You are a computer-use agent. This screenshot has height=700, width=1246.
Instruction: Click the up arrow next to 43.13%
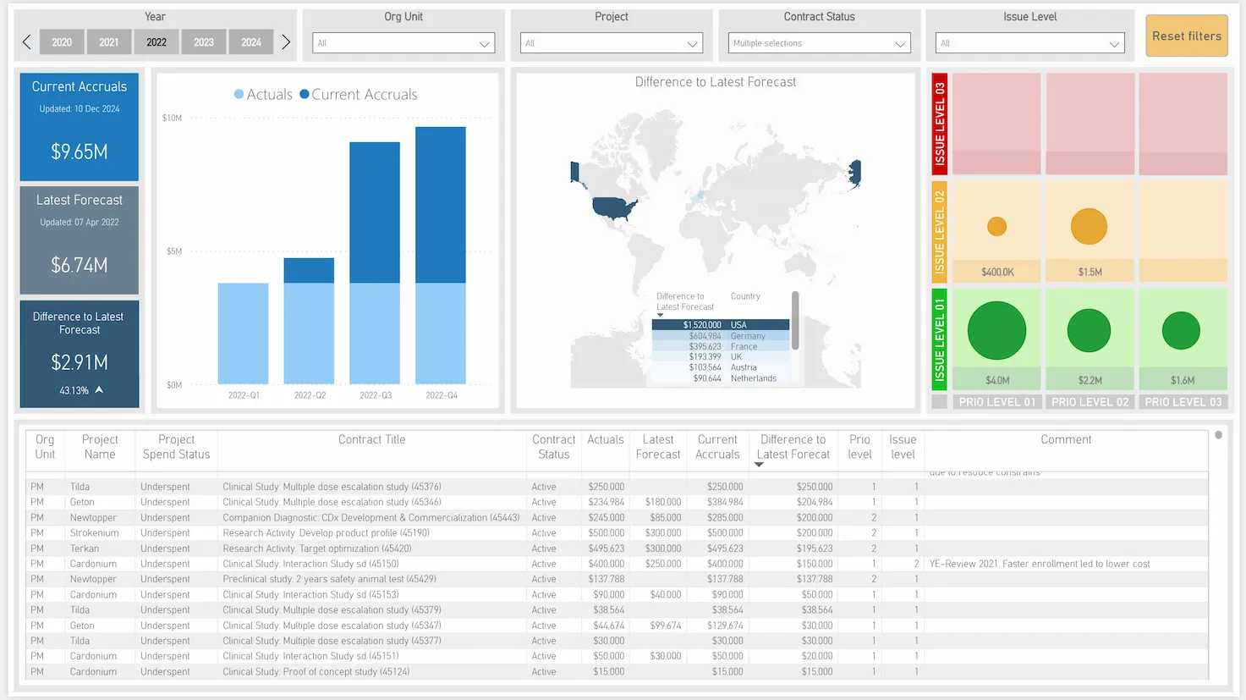point(99,390)
